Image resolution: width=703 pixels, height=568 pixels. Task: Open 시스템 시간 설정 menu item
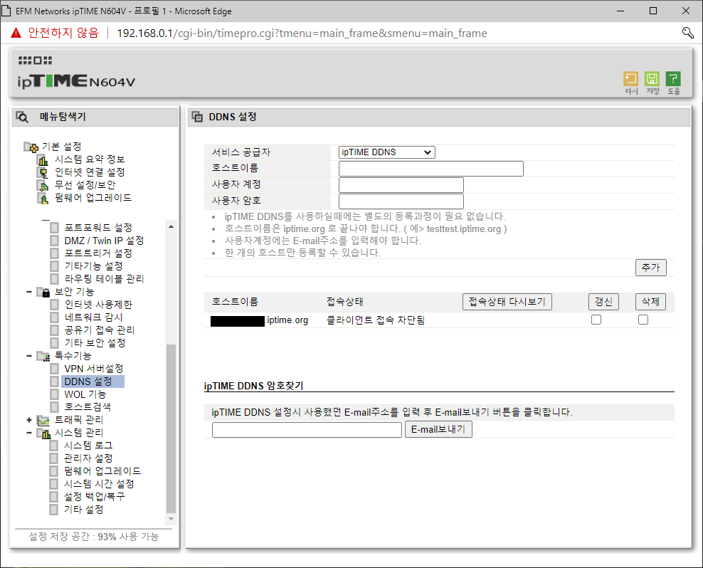click(x=99, y=484)
